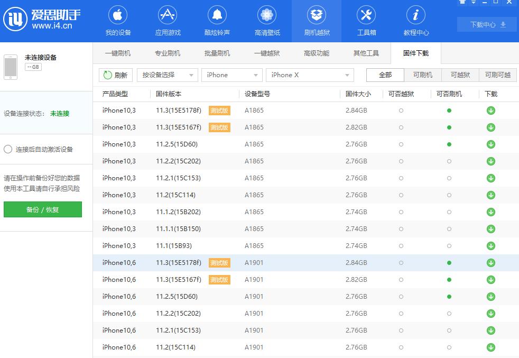Viewport: 519px width, 358px height.
Task: Click the 备份/恢复 backup button
Action: click(43, 209)
